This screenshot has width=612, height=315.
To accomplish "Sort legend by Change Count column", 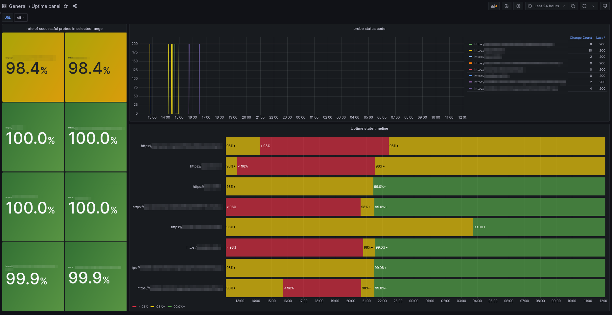I will click(580, 38).
